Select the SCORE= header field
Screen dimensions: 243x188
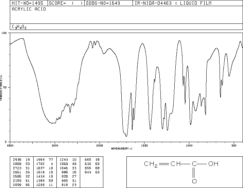[66, 3]
